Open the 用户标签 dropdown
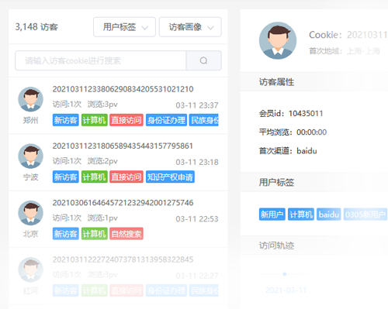Viewport: 388px width, 309px height. 124,27
